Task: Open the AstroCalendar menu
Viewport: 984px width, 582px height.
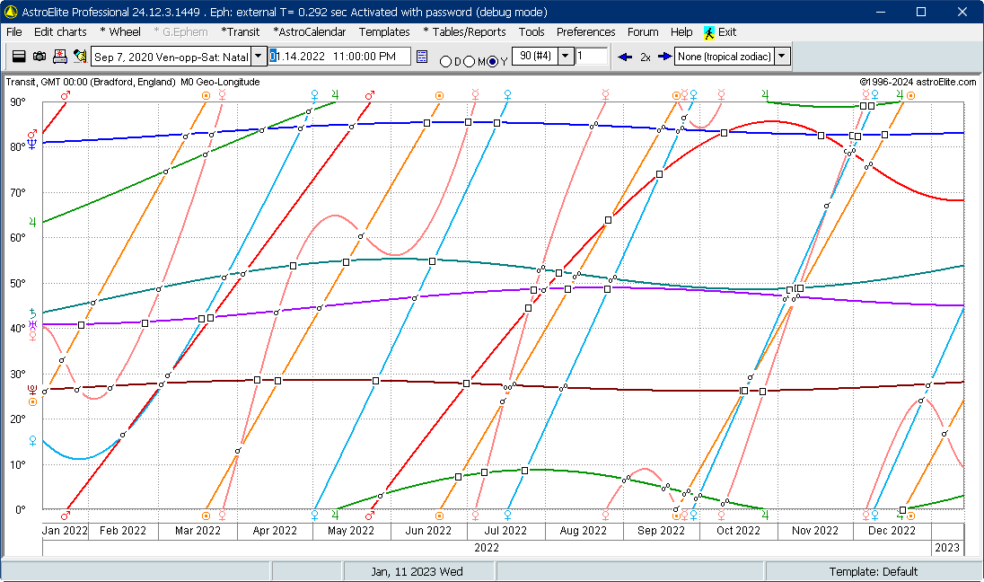Action: [x=310, y=32]
